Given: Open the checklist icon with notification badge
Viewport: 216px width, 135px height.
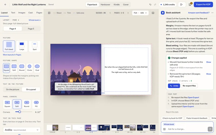Looking at the screenshot, I should tap(190, 5).
